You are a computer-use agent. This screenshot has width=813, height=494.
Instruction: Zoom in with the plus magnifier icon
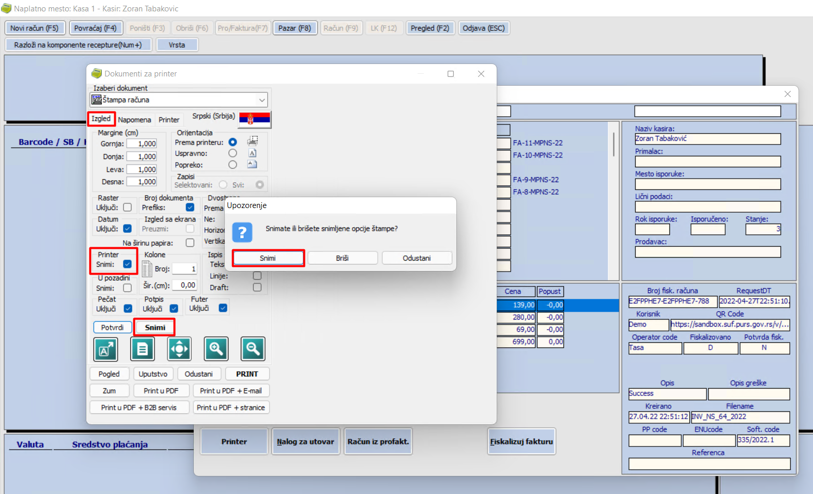(216, 349)
